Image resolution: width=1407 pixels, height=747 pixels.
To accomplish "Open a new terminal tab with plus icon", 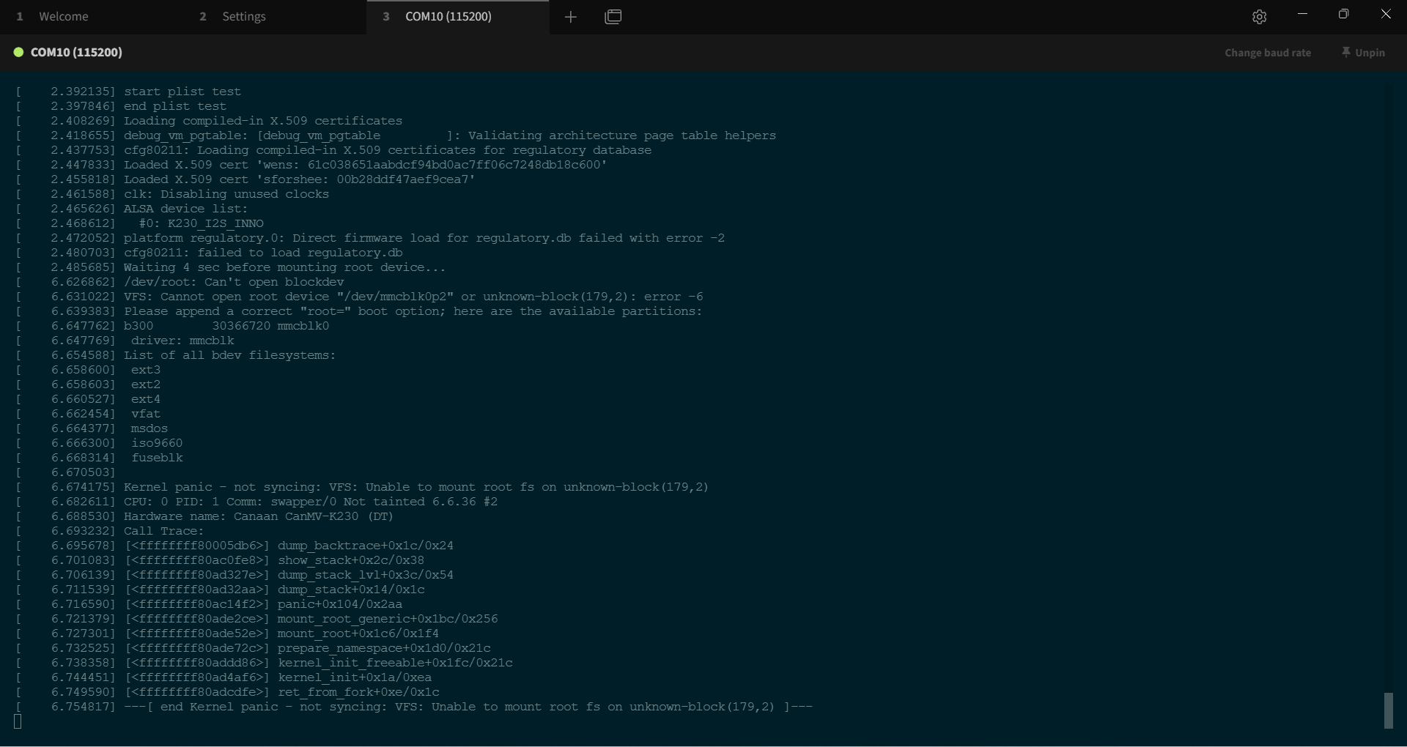I will (x=571, y=17).
